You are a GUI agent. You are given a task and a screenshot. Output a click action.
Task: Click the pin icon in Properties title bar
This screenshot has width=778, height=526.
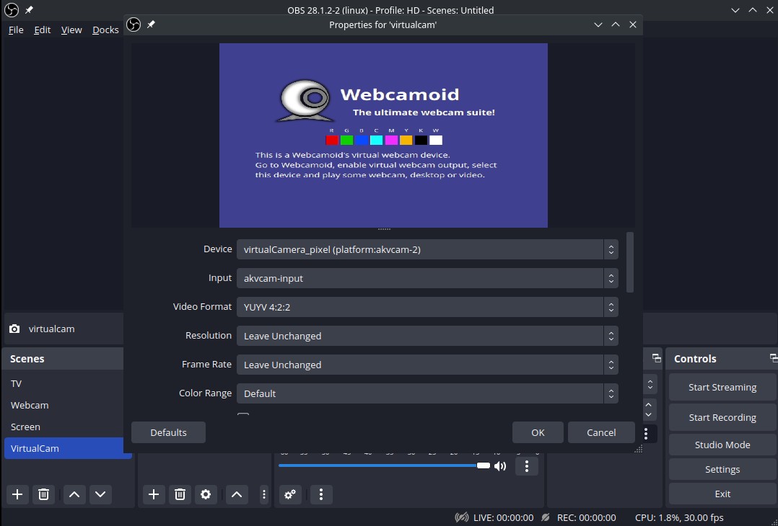151,24
